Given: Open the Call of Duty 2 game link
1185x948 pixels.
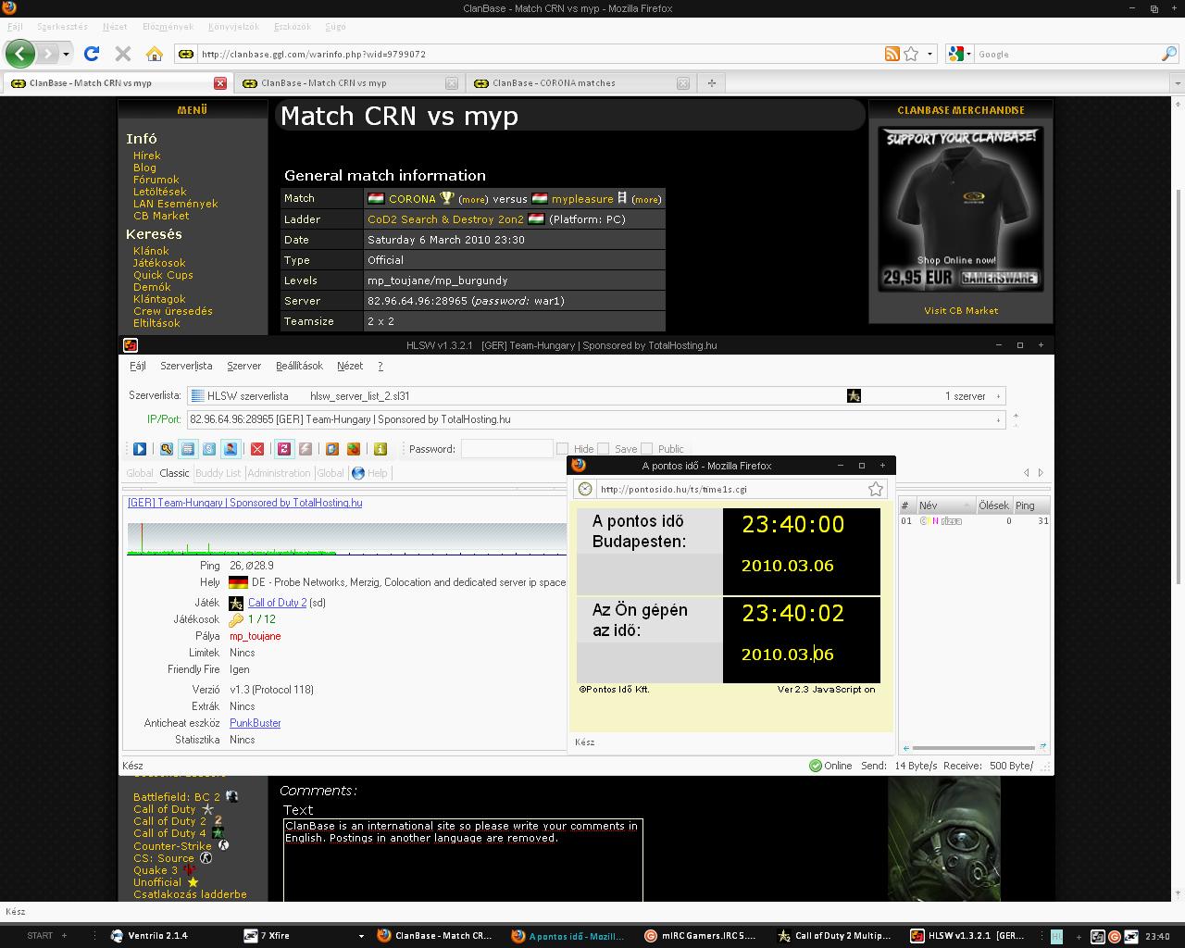Looking at the screenshot, I should (277, 603).
